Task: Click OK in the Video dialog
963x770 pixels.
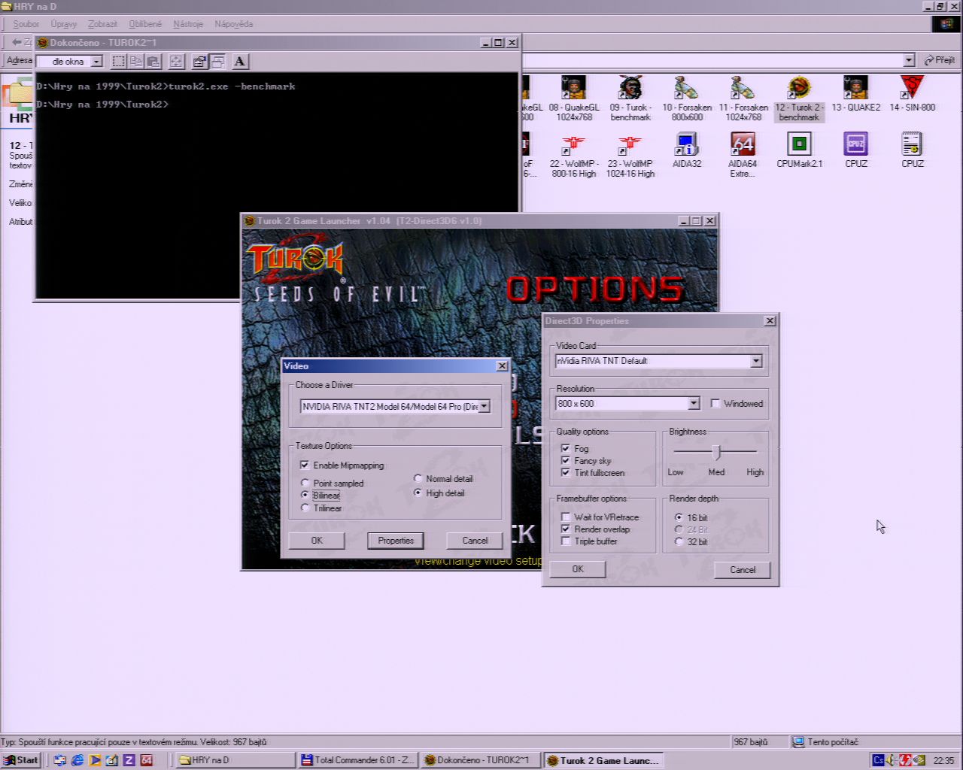Action: pos(317,541)
